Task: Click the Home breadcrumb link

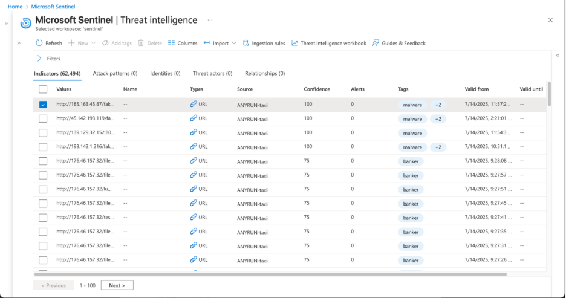Action: tap(15, 6)
